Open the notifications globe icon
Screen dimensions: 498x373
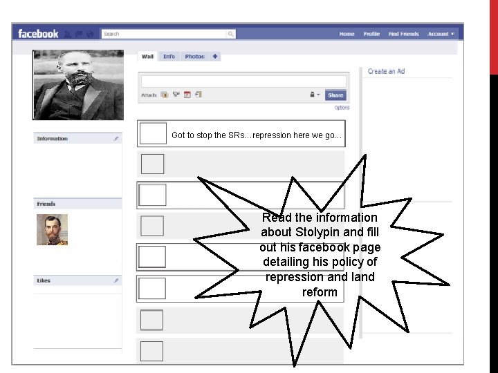[90, 34]
